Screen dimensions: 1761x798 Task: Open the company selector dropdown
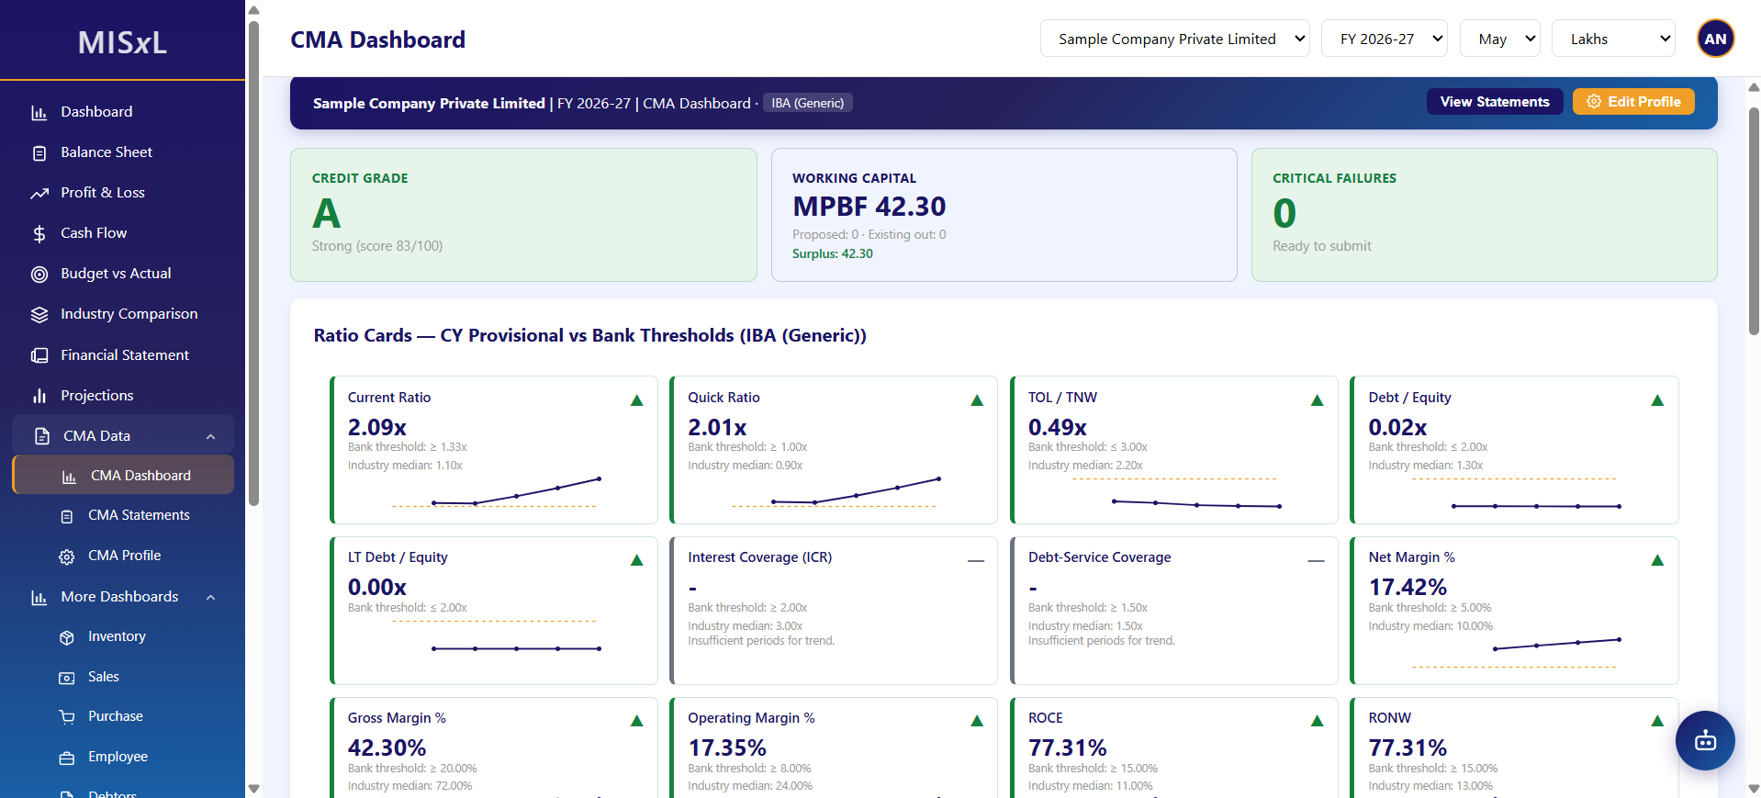click(1174, 39)
